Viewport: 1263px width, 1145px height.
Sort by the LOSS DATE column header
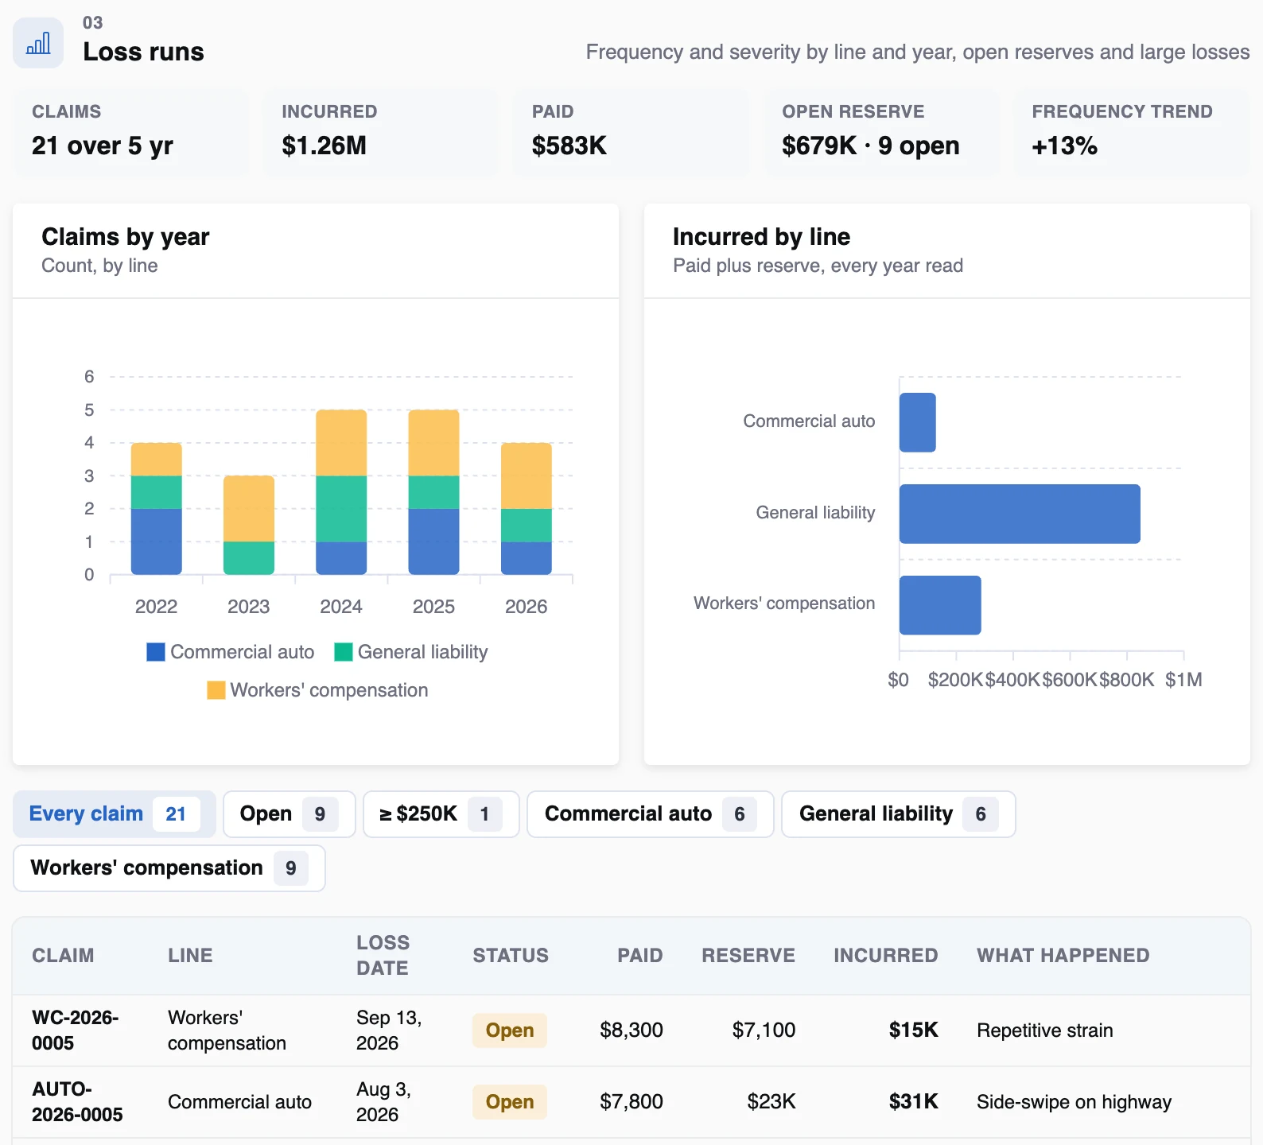pos(383,955)
